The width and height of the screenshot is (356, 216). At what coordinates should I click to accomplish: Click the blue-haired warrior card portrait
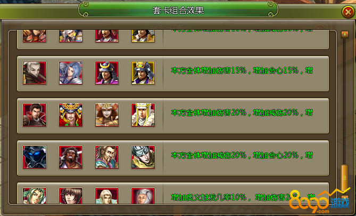coord(71,73)
